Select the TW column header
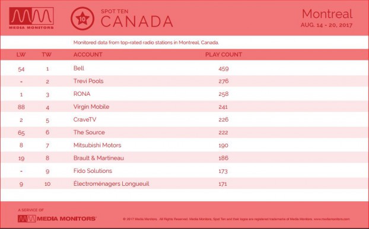The width and height of the screenshot is (369, 229). [47, 54]
